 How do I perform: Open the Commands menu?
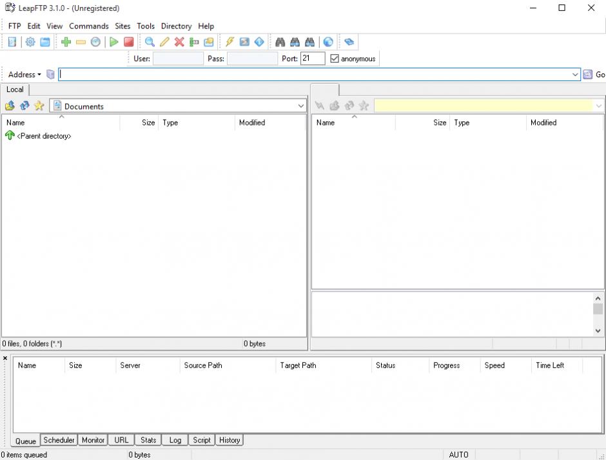[x=89, y=26]
